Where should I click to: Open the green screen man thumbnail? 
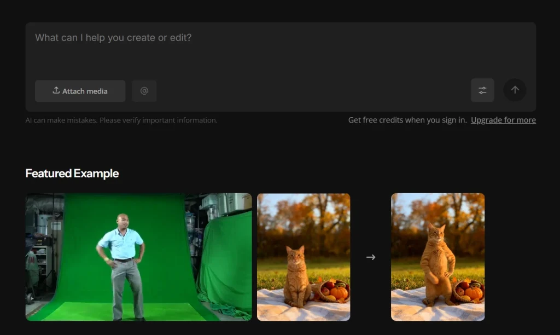138,257
